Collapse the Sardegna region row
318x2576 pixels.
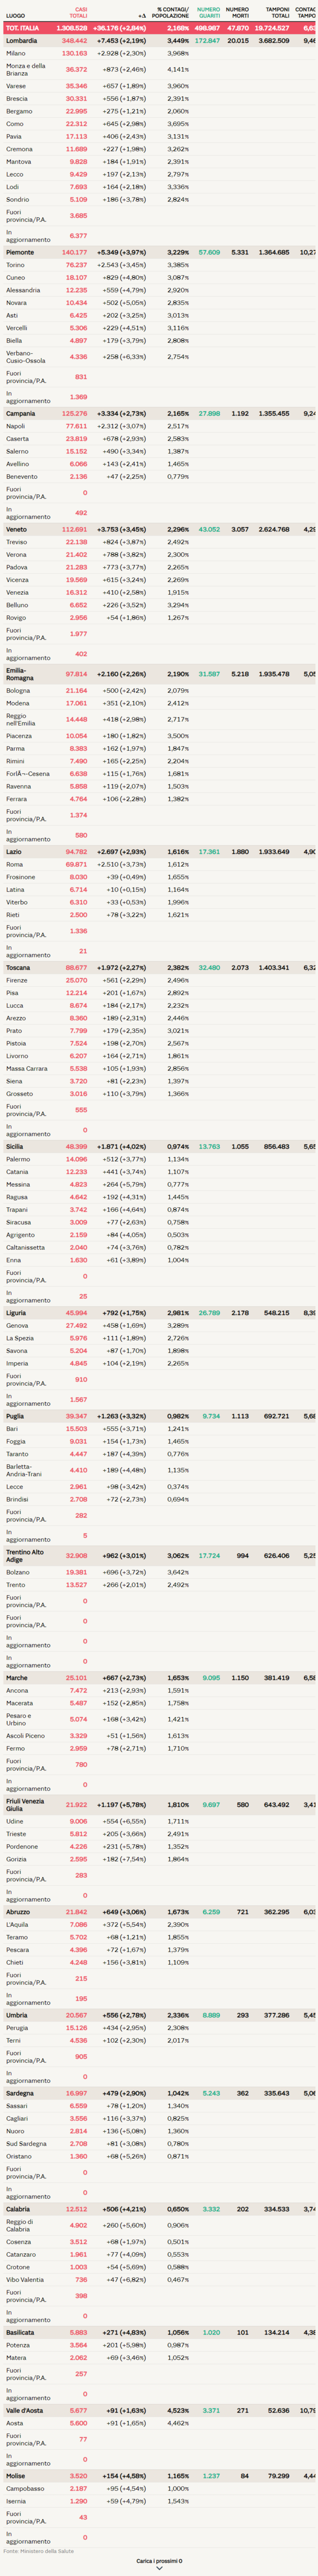(159, 2093)
